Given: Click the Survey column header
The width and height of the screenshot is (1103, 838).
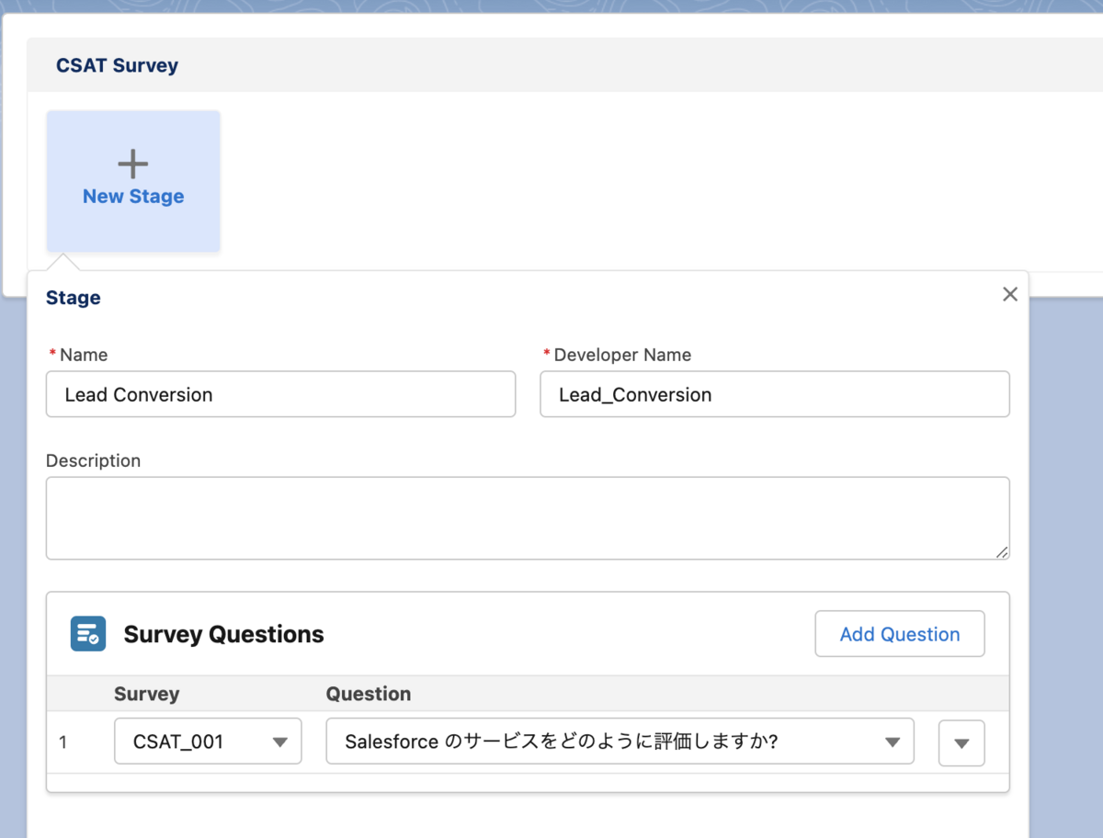Looking at the screenshot, I should (x=146, y=694).
